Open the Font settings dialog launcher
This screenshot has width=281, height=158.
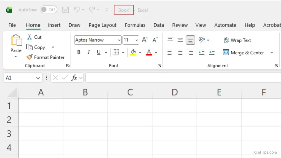point(159,66)
